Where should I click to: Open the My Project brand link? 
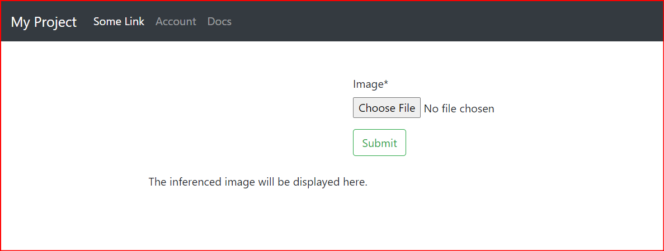[x=44, y=22]
